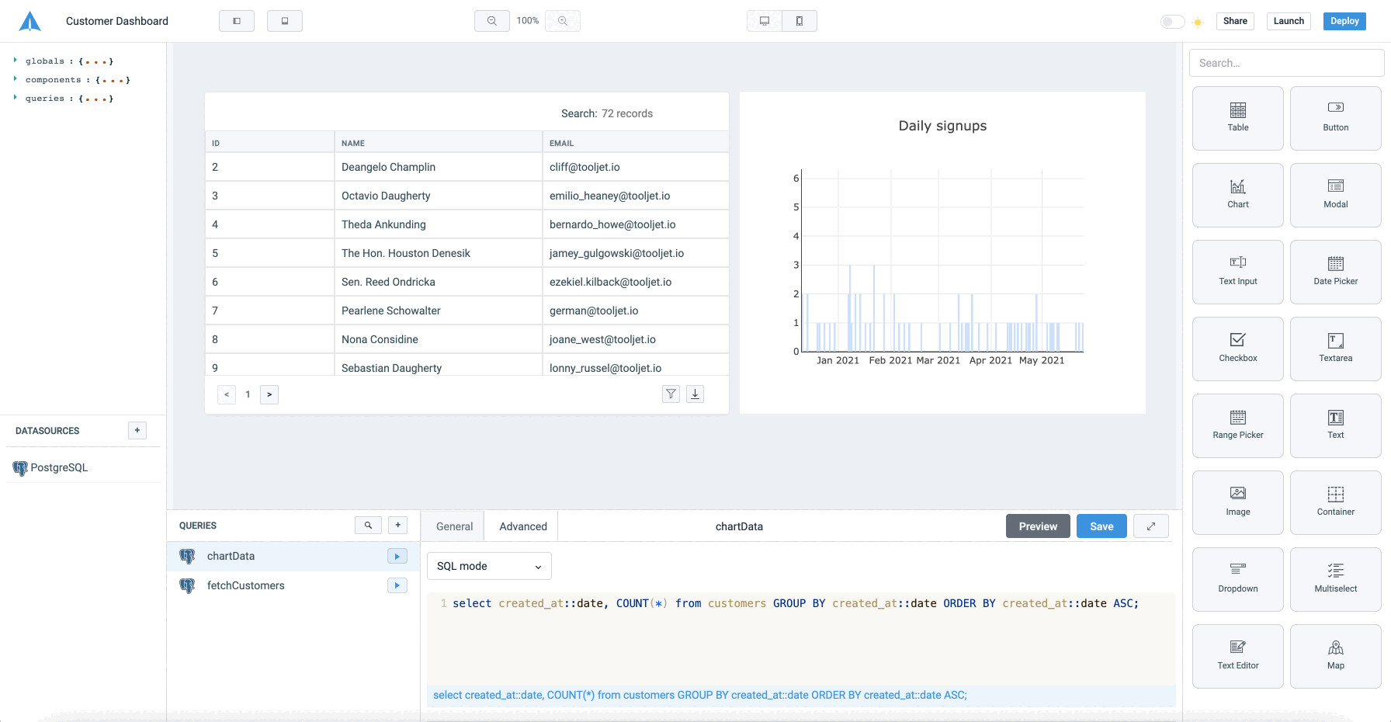Click the table download icon
Image resolution: width=1391 pixels, height=722 pixels.
click(695, 394)
